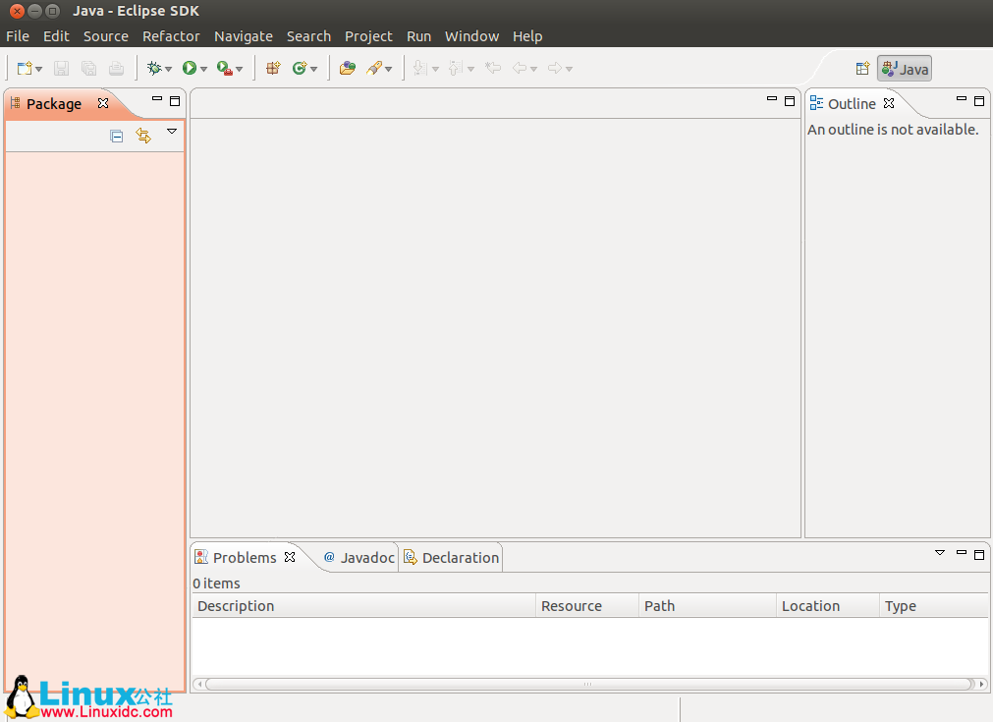Open the Problems view menu

[x=940, y=553]
